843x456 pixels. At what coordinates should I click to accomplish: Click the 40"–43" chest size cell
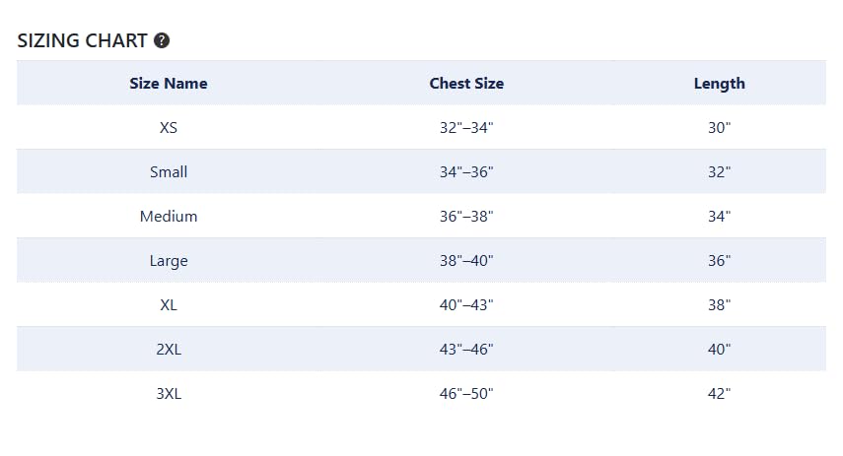pos(466,305)
